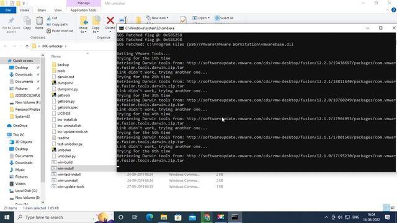Click Paste shortcut in ribbon
The image size is (397, 223).
60,30
